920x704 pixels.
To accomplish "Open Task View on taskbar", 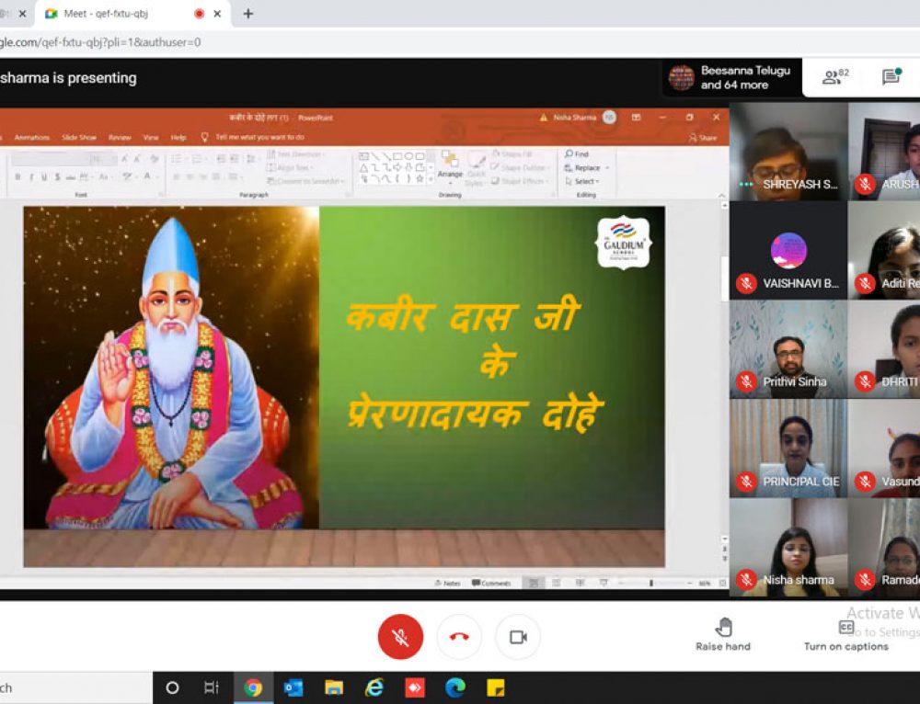I will pos(212,687).
